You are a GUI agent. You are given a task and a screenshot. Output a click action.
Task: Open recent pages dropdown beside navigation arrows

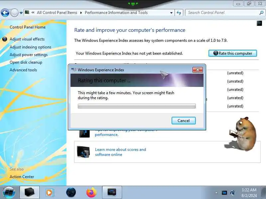point(21,13)
